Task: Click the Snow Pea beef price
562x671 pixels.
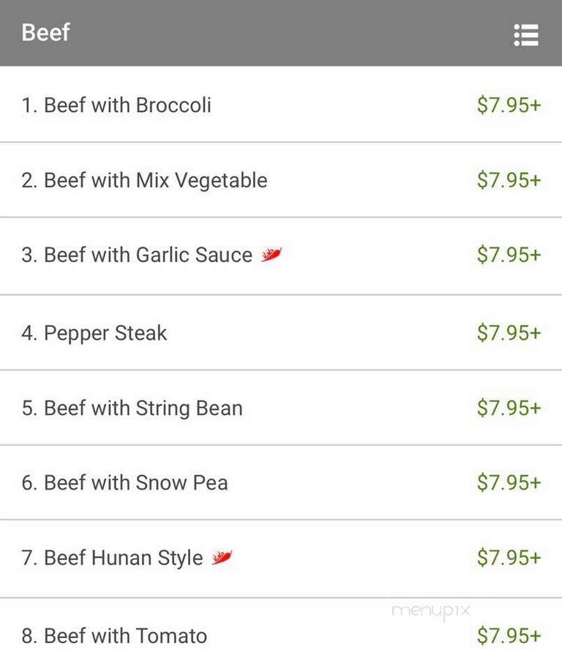Action: 509,482
